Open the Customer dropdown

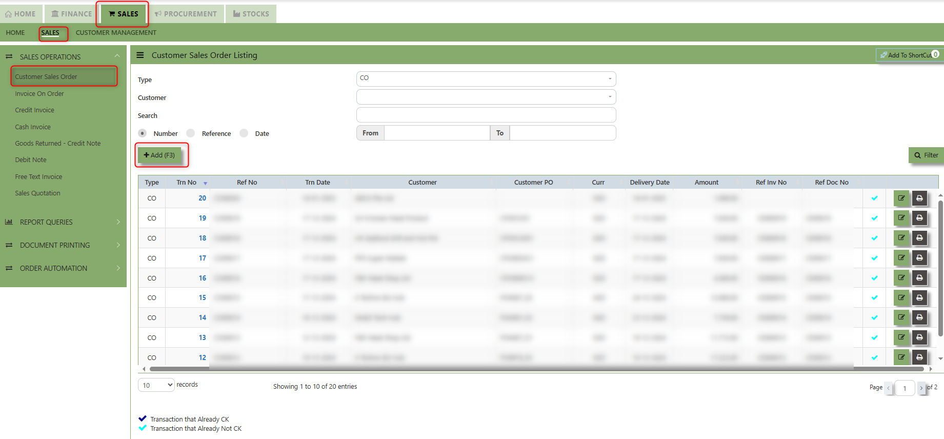pos(486,97)
